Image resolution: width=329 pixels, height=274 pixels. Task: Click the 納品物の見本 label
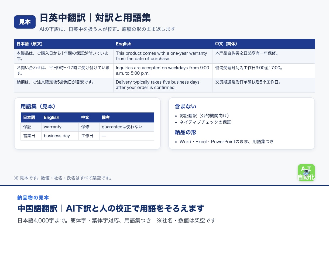pos(33,198)
